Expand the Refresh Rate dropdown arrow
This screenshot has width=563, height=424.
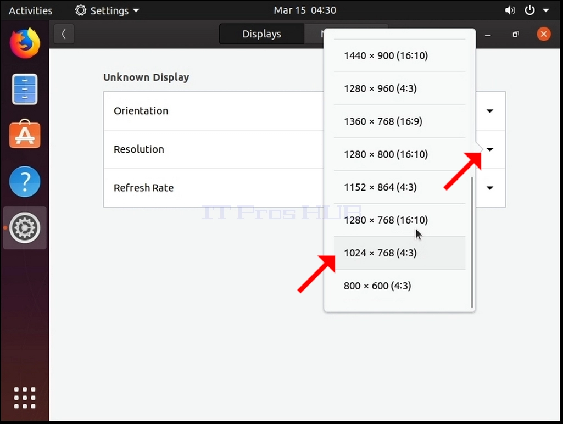(x=490, y=188)
